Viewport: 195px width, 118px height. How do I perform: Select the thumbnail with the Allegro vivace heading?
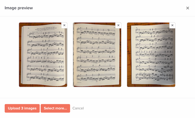click(43, 55)
